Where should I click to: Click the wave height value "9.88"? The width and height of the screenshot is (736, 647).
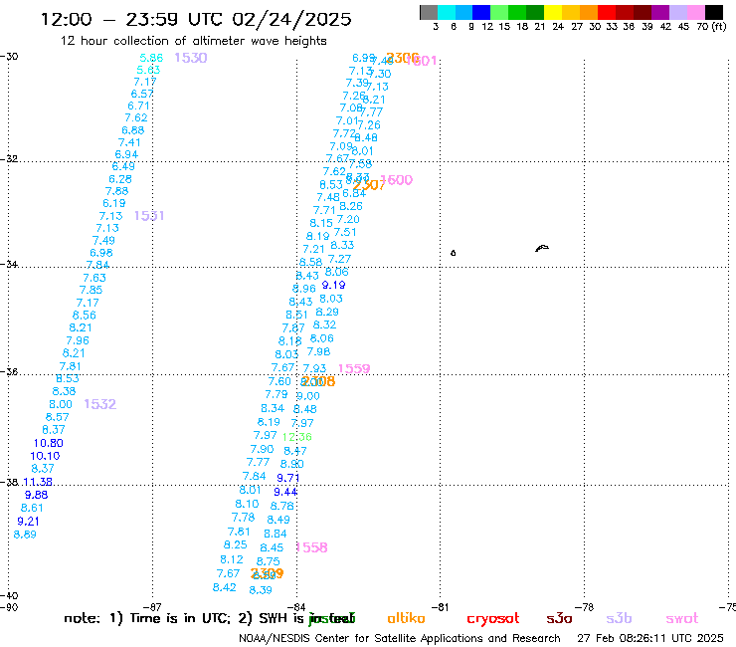click(x=36, y=495)
